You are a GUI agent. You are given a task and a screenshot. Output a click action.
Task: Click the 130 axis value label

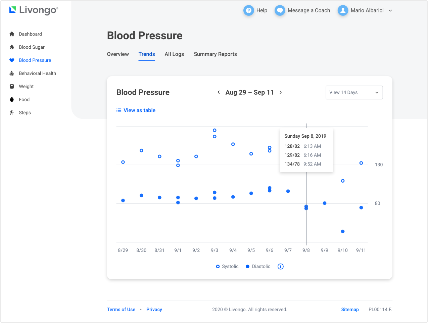(x=379, y=165)
